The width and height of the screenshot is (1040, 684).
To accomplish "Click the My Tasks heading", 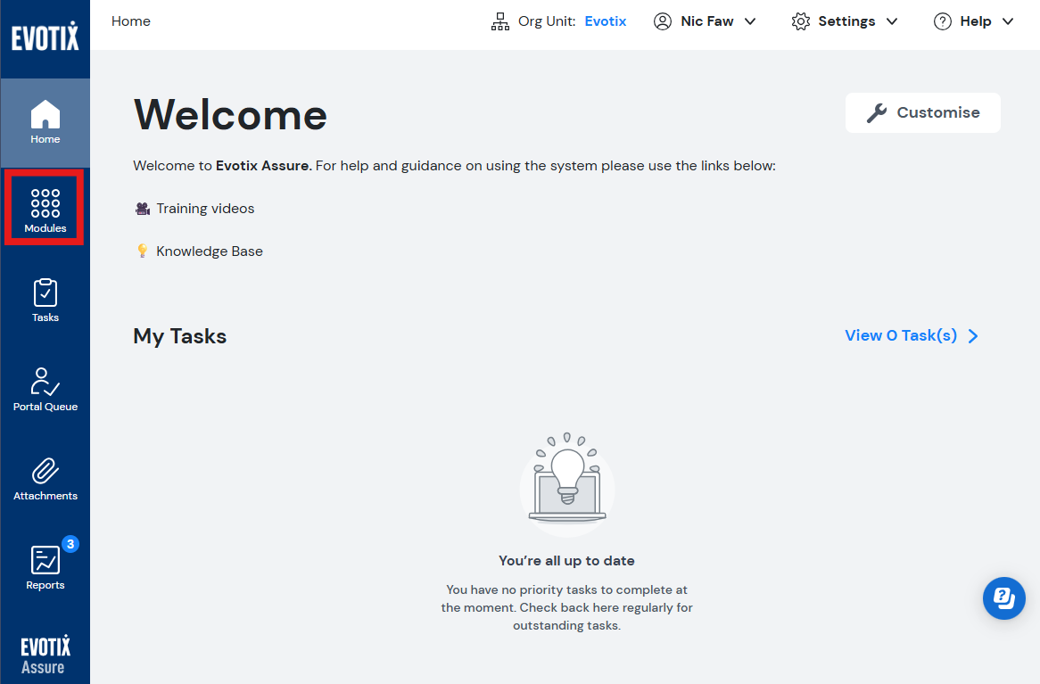I will pos(180,336).
